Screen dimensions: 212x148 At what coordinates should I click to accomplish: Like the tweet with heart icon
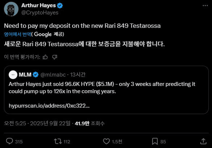tap(106, 142)
